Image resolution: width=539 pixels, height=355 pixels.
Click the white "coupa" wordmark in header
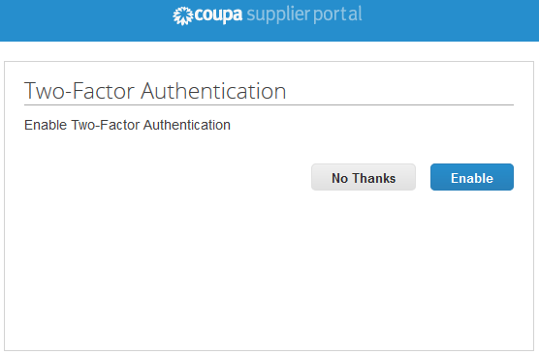(x=218, y=15)
